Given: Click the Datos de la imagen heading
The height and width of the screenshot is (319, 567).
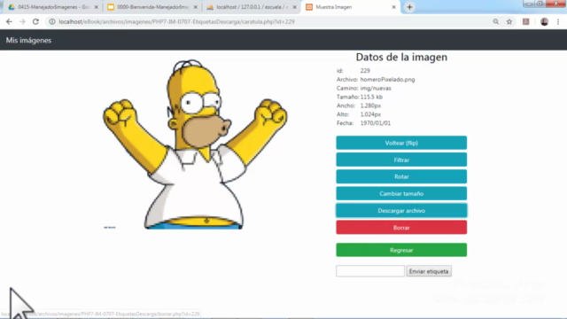Looking at the screenshot, I should tap(401, 57).
